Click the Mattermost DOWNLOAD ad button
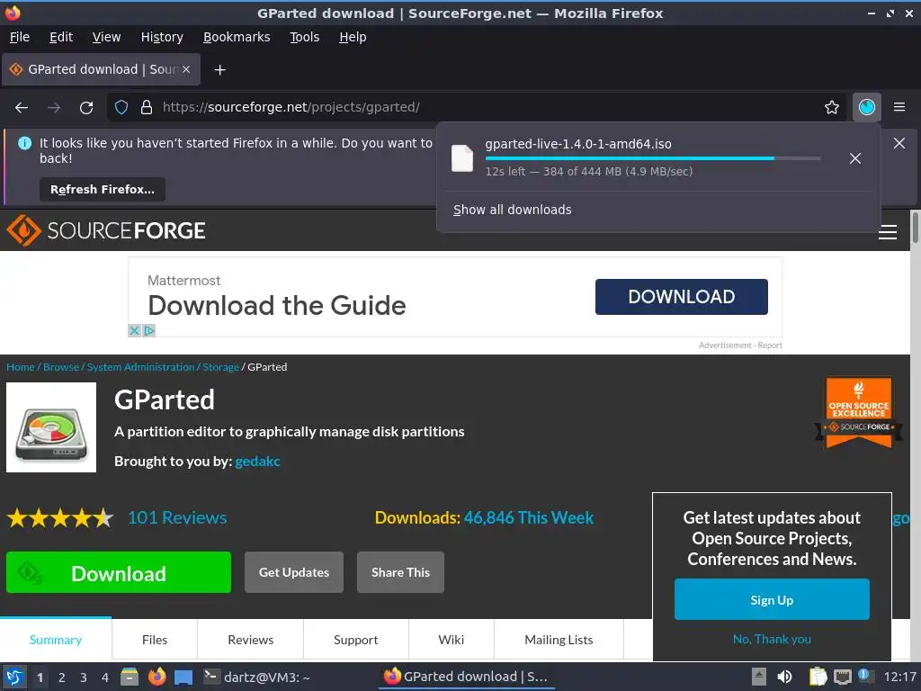The width and height of the screenshot is (921, 691). tap(682, 297)
